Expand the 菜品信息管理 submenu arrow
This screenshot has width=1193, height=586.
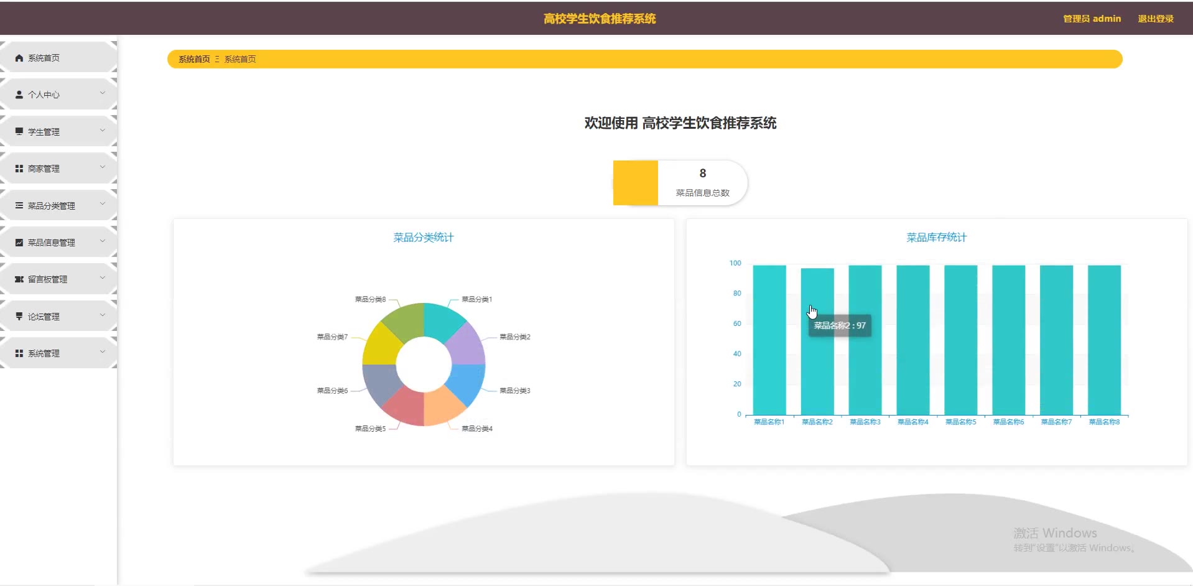[103, 241]
